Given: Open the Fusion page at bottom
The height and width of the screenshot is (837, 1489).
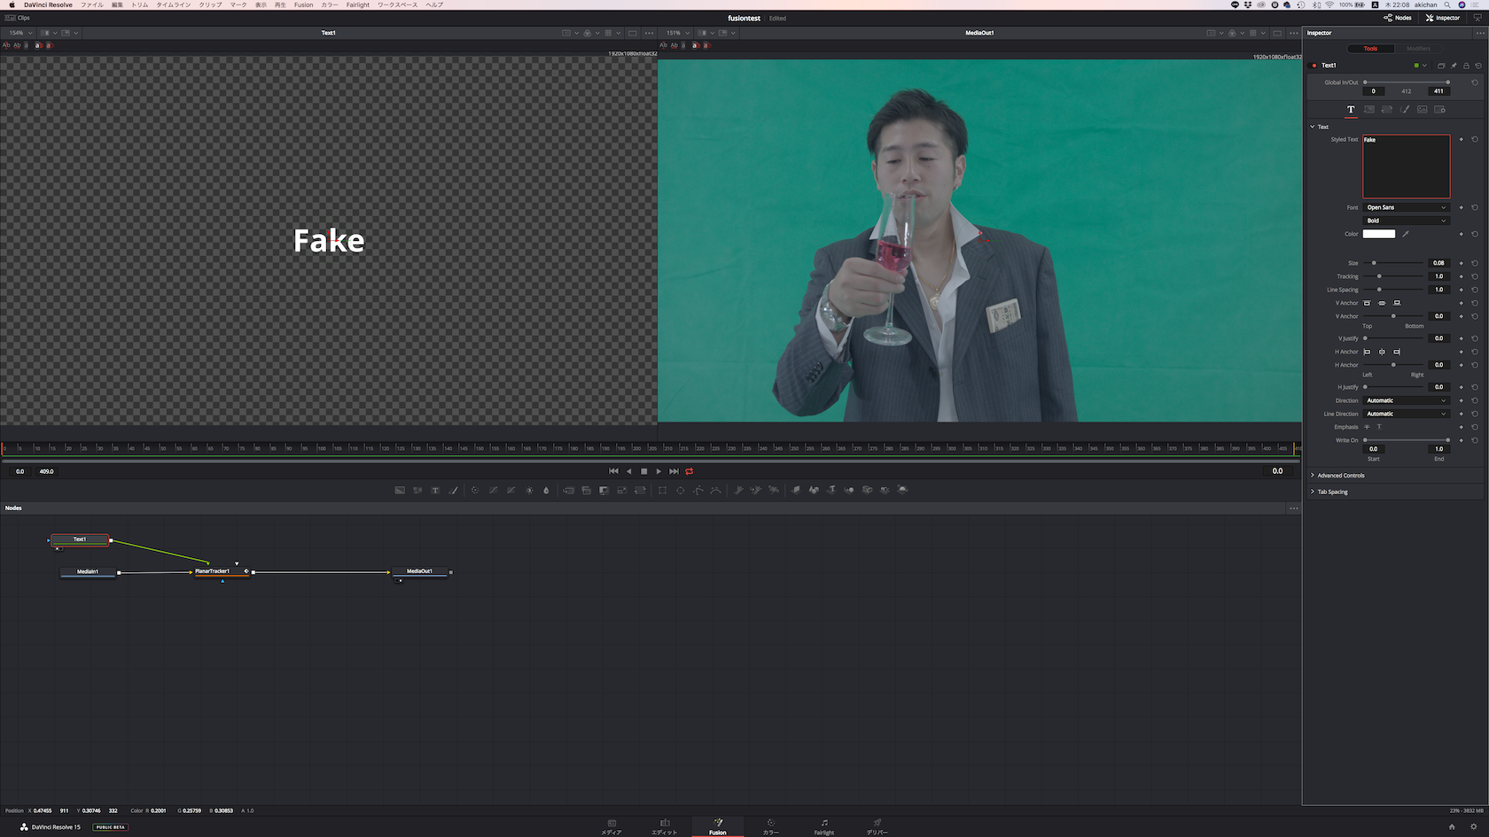Looking at the screenshot, I should tap(718, 826).
